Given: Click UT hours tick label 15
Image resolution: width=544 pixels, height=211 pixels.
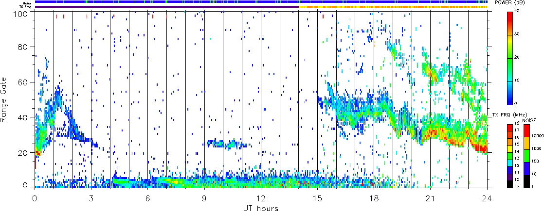Looking at the screenshot, I should [x=317, y=198].
